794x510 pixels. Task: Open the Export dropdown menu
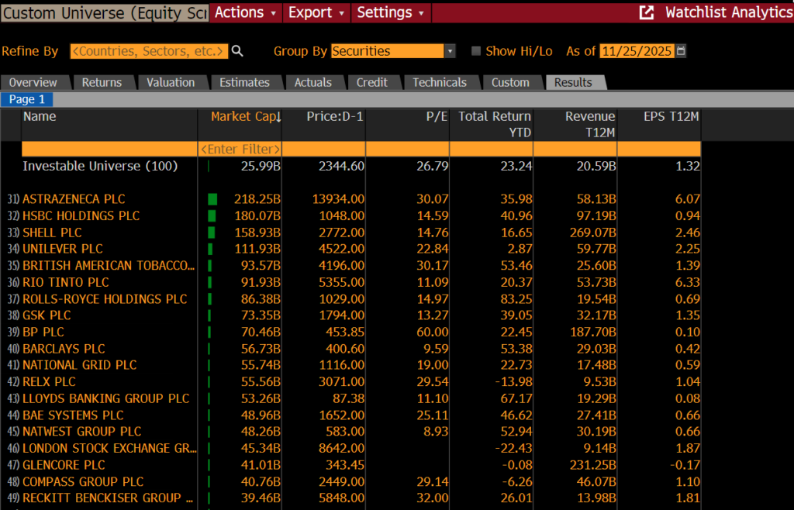coord(316,12)
